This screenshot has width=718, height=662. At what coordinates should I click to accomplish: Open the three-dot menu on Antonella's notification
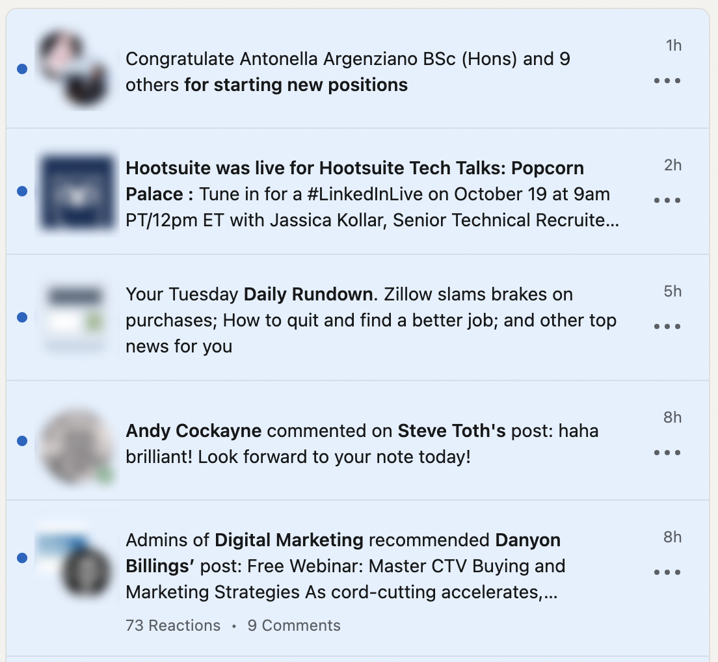pos(667,81)
